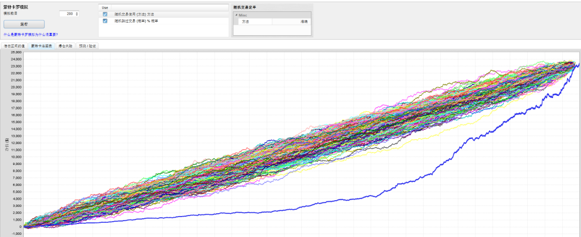The height and width of the screenshot is (237, 581).
Task: Toggle the 随机交易使用 (方法) checkbox
Action: coord(105,14)
